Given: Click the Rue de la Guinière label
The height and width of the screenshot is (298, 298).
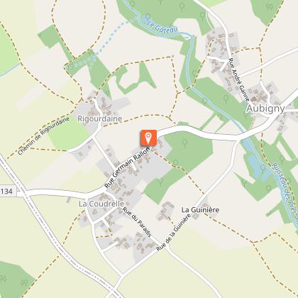Looking at the screenshot, I should 174,232.
